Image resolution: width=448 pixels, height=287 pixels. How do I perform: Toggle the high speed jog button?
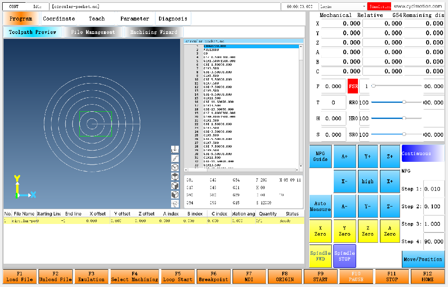point(367,181)
